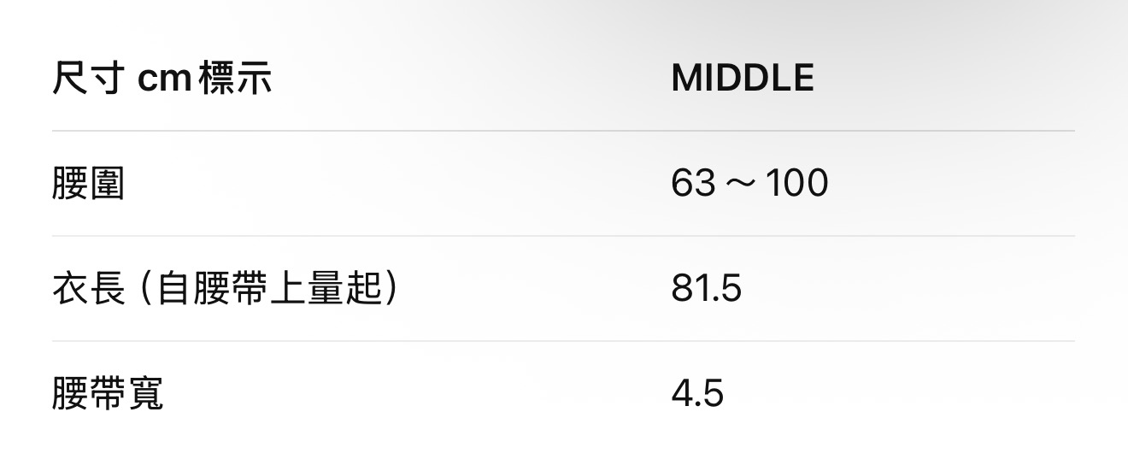1128x465 pixels.
Task: Click the number 100 in waist range
Action: pos(796,184)
